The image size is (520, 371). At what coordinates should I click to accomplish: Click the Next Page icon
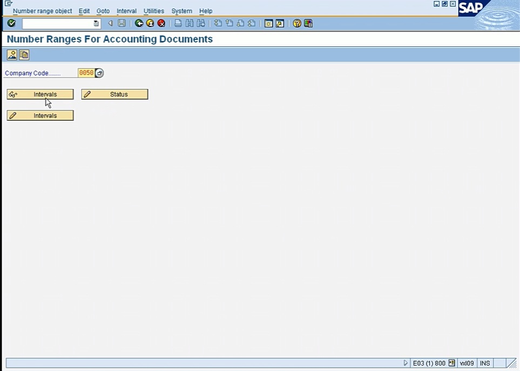click(x=240, y=23)
